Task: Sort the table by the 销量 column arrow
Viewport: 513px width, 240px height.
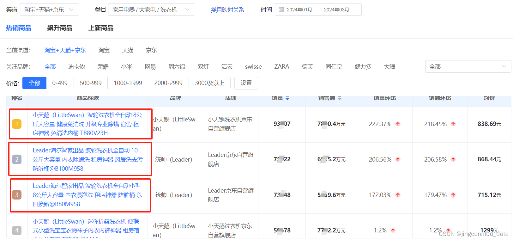Action: (287, 98)
